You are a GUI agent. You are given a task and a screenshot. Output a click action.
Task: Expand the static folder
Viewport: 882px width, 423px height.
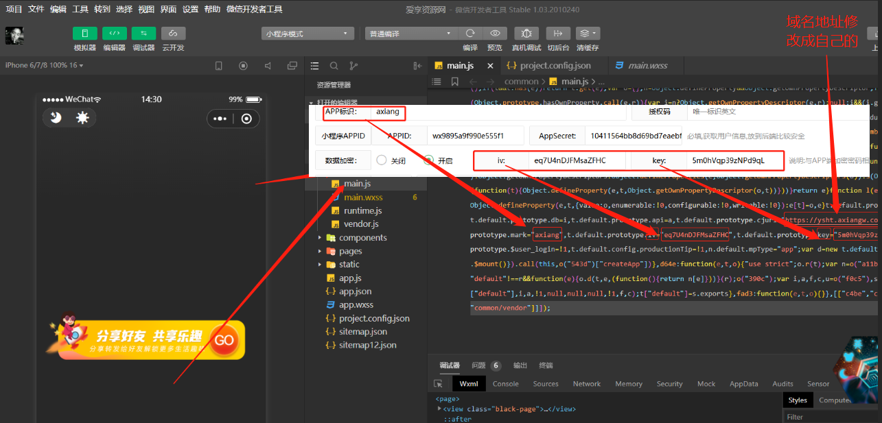(320, 265)
